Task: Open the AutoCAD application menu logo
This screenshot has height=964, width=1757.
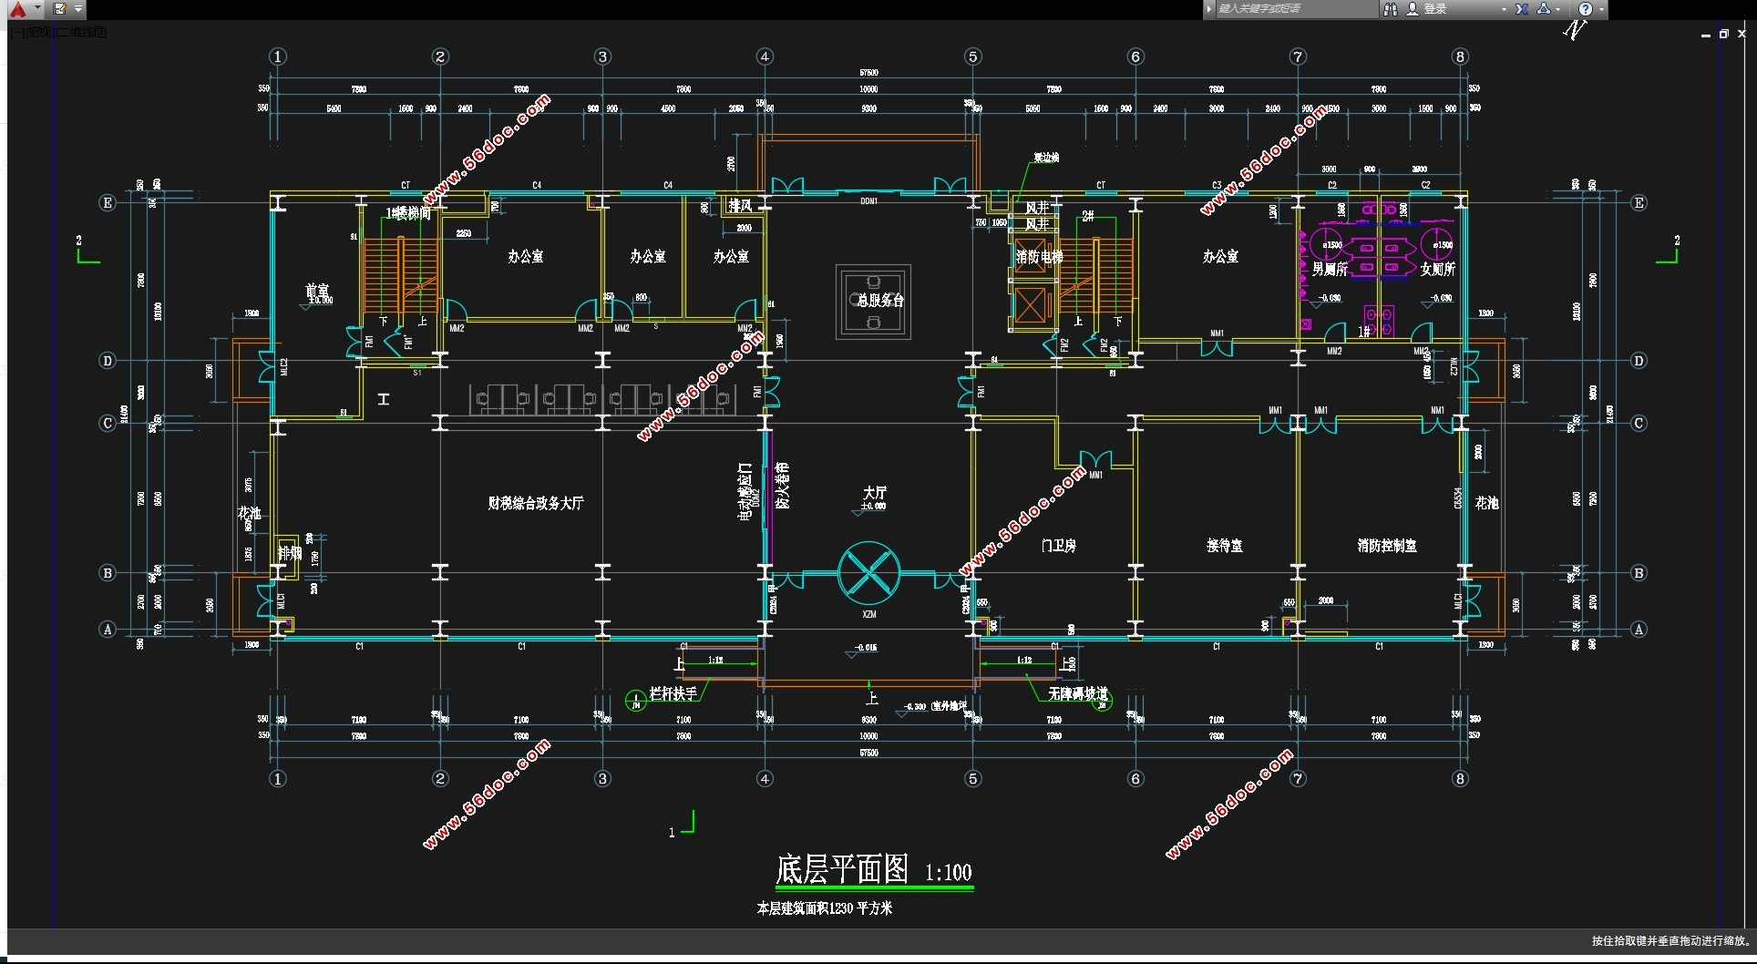Action: tap(17, 9)
